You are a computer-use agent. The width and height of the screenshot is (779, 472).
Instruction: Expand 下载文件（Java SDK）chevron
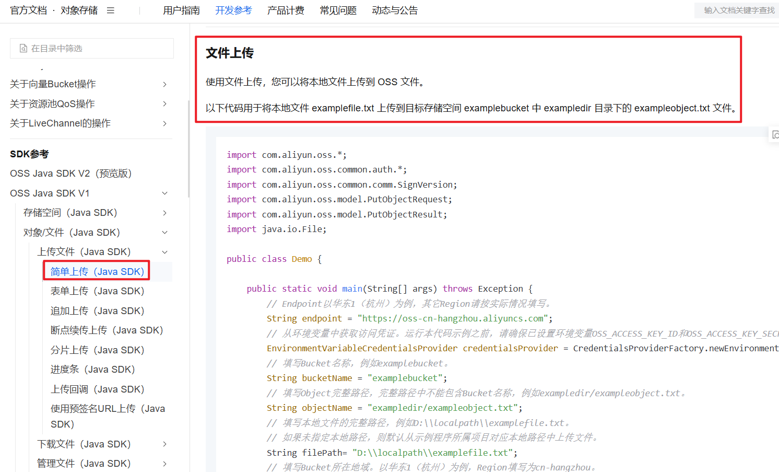pyautogui.click(x=164, y=444)
